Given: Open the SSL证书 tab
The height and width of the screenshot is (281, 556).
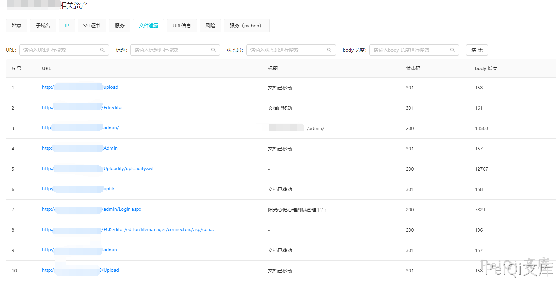Looking at the screenshot, I should [x=92, y=26].
